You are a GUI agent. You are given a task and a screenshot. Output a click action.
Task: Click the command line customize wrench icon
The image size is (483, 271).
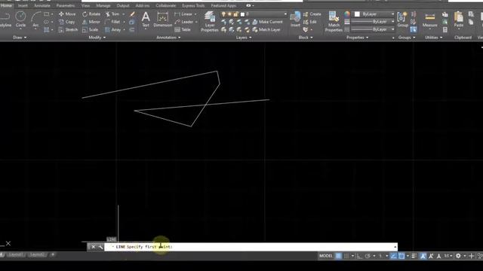click(x=100, y=247)
